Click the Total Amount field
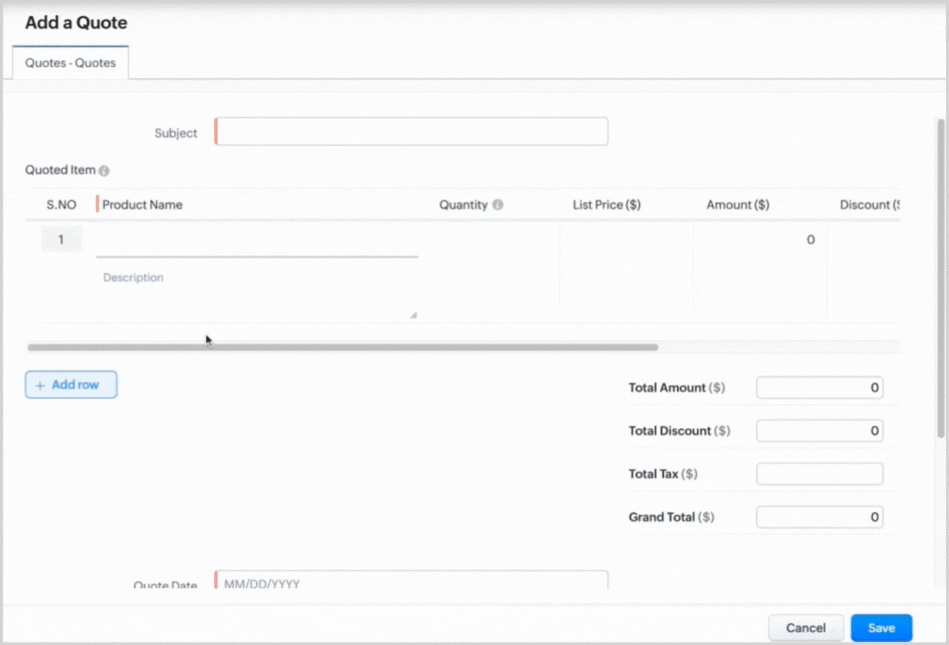The width and height of the screenshot is (949, 645). click(819, 388)
